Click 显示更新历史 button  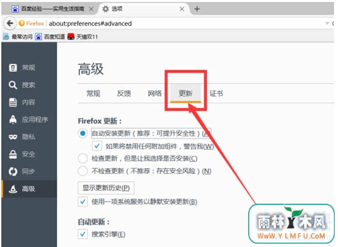[x=106, y=188]
